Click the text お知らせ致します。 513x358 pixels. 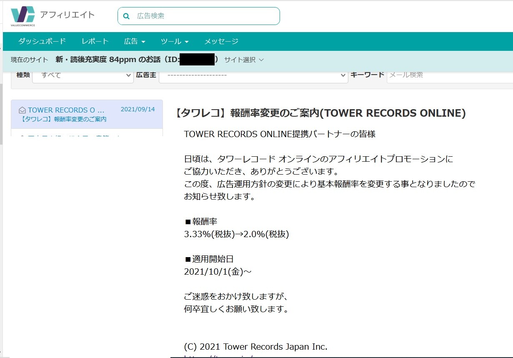coord(219,196)
